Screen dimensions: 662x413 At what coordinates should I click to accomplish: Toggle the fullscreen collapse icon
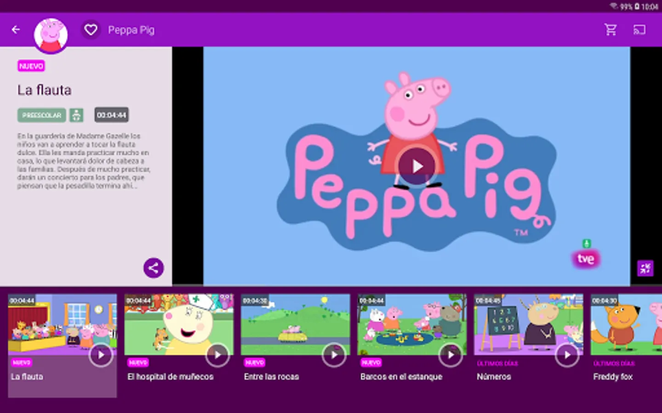coord(645,268)
